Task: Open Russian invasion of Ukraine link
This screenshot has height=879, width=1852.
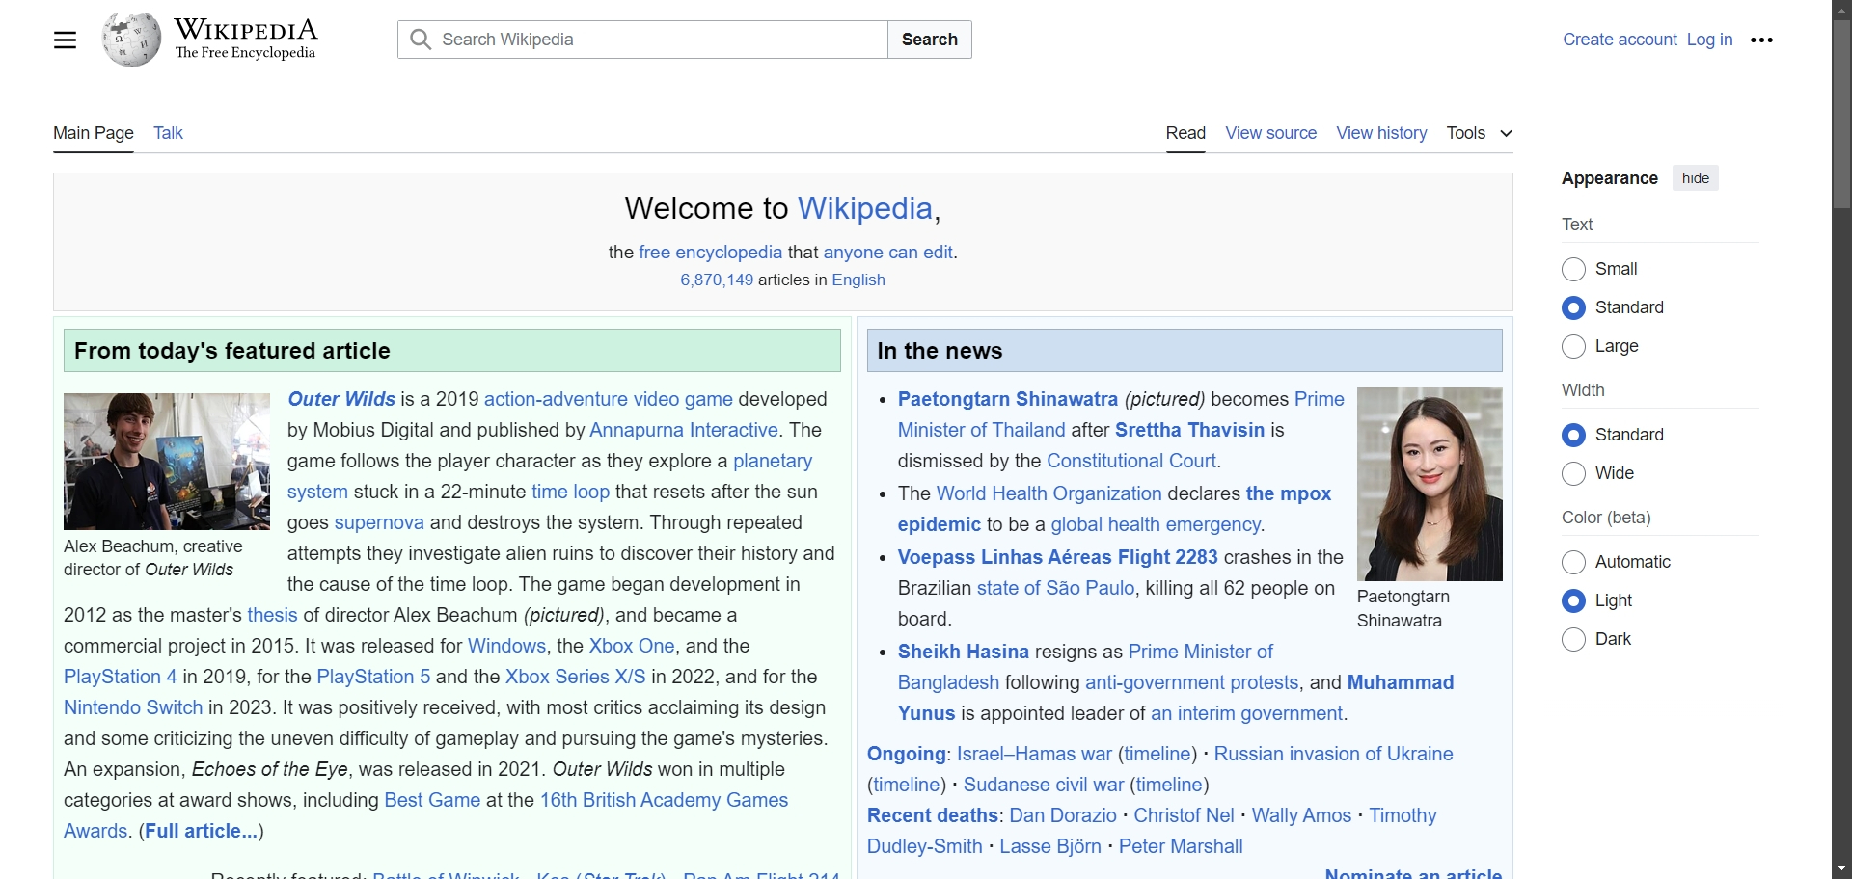Action: click(x=1333, y=754)
